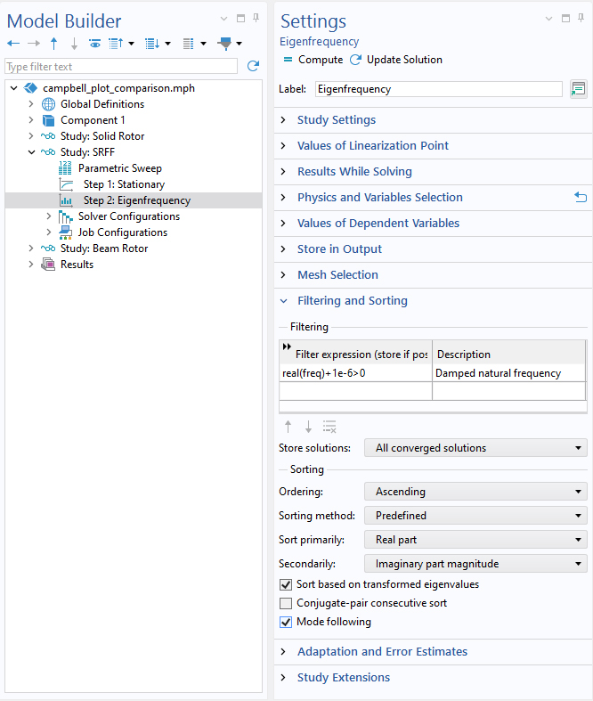Uncheck the Mode following checkbox
593x701 pixels.
tap(286, 623)
